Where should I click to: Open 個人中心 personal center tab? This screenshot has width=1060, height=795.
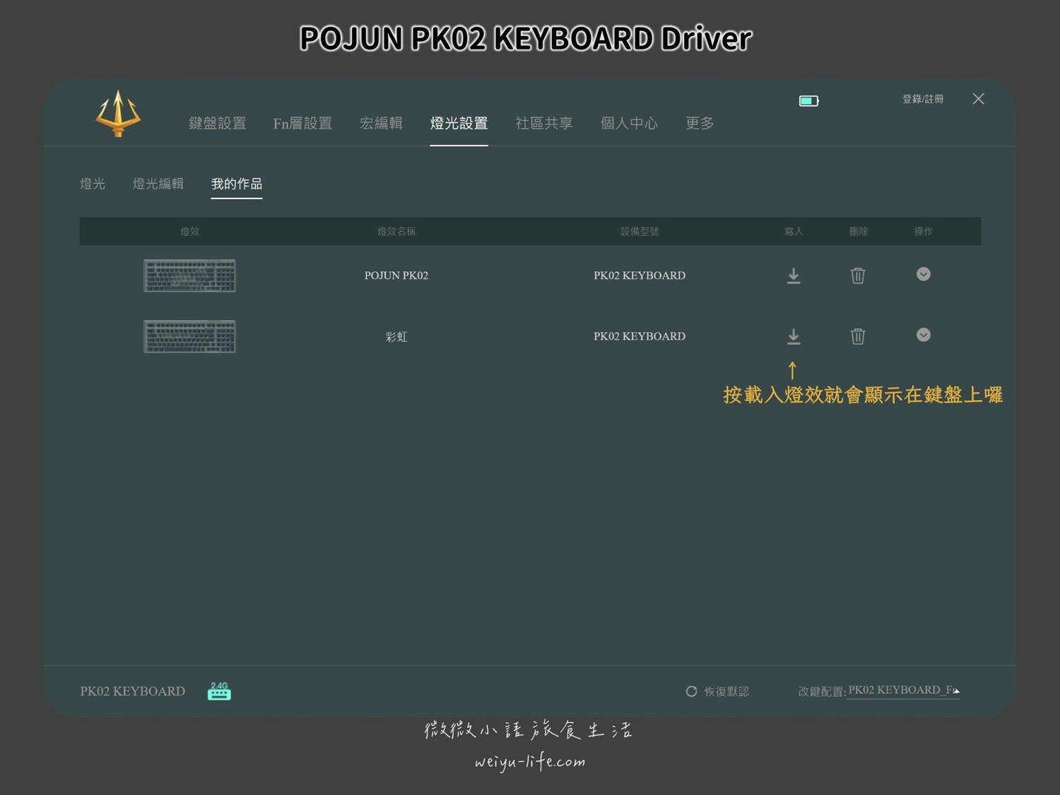point(629,123)
